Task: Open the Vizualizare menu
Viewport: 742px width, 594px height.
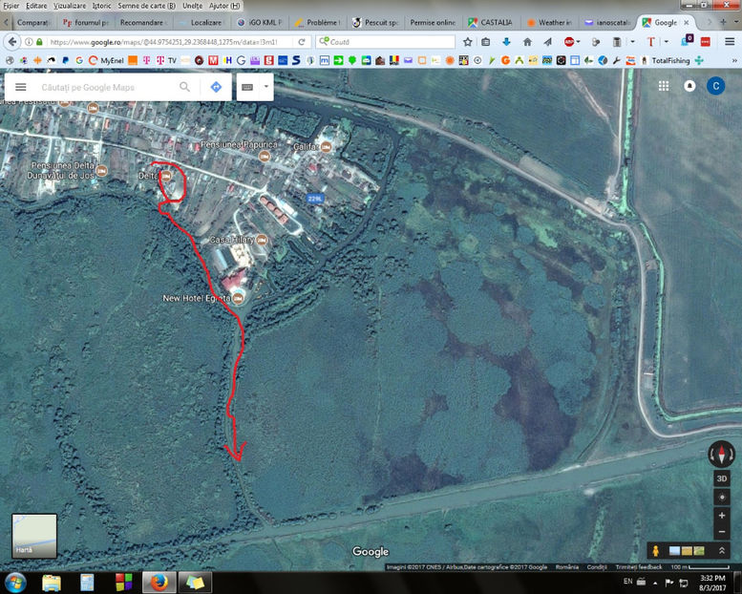Action: coord(69,6)
